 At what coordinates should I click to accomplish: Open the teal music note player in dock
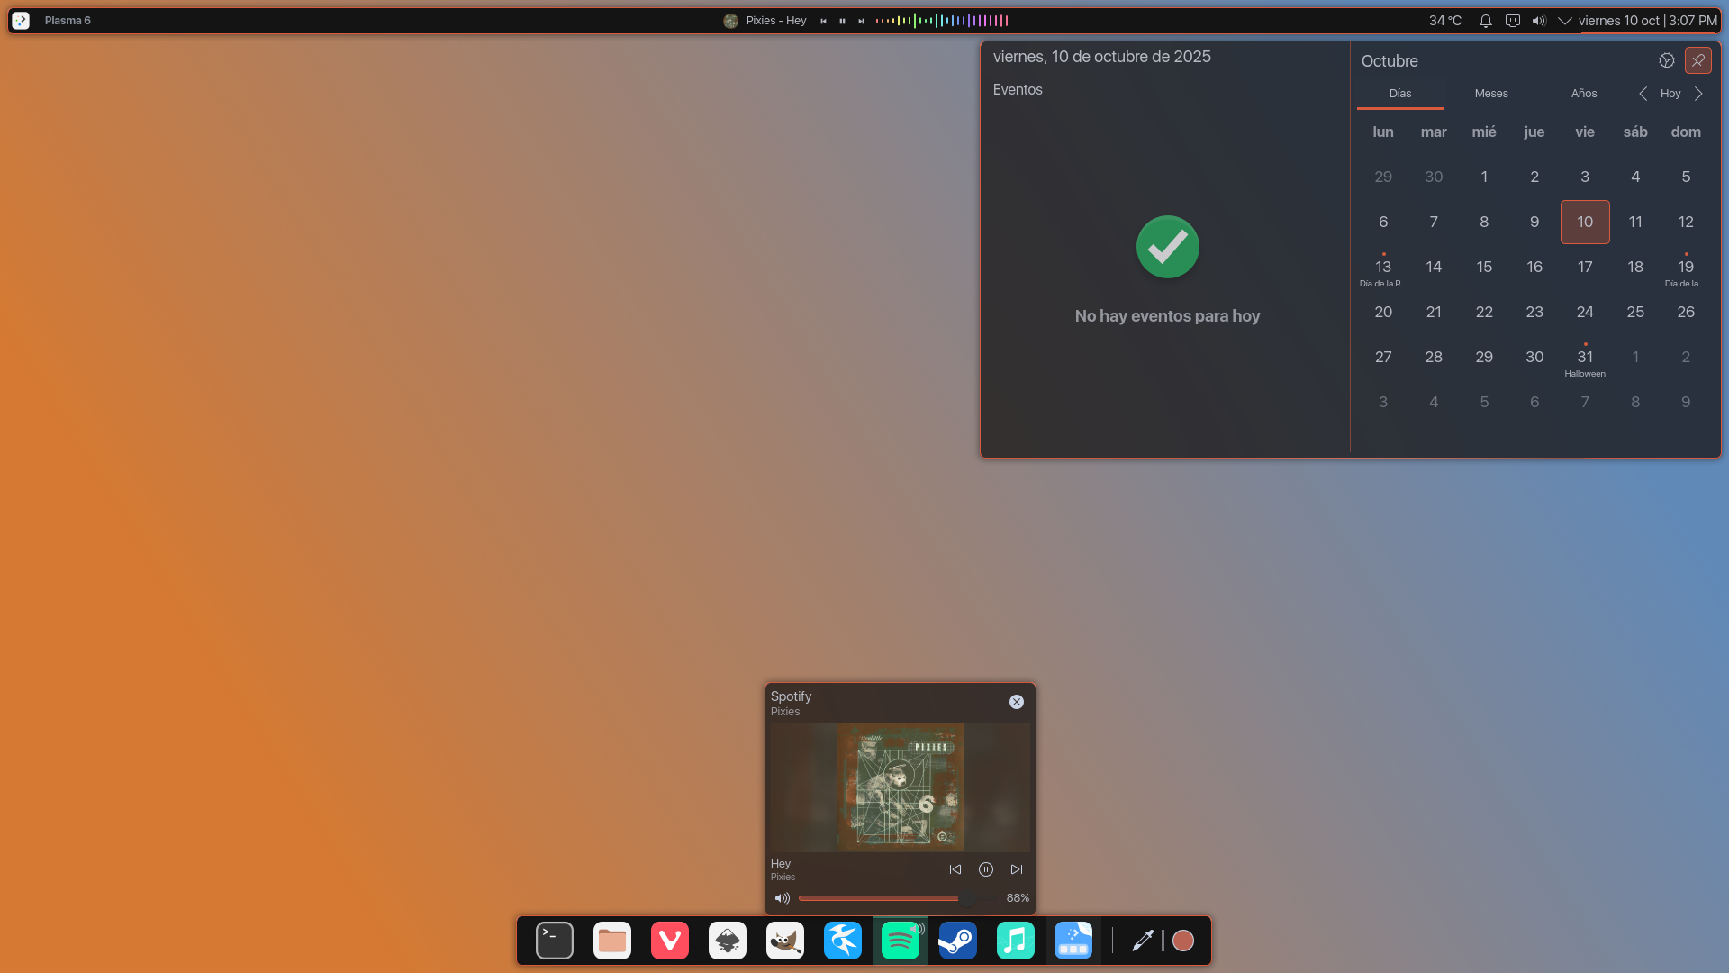pos(1016,941)
